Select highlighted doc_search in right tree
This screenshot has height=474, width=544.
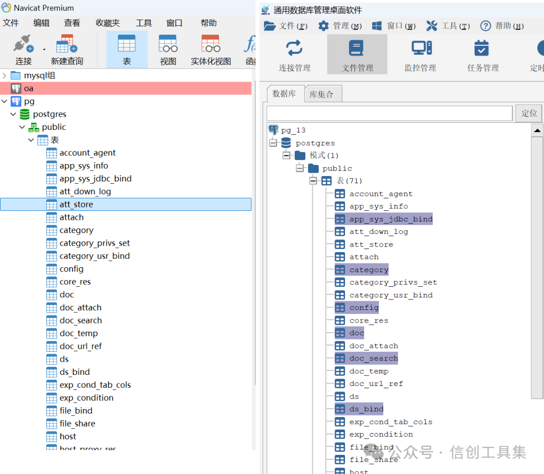tap(366, 358)
